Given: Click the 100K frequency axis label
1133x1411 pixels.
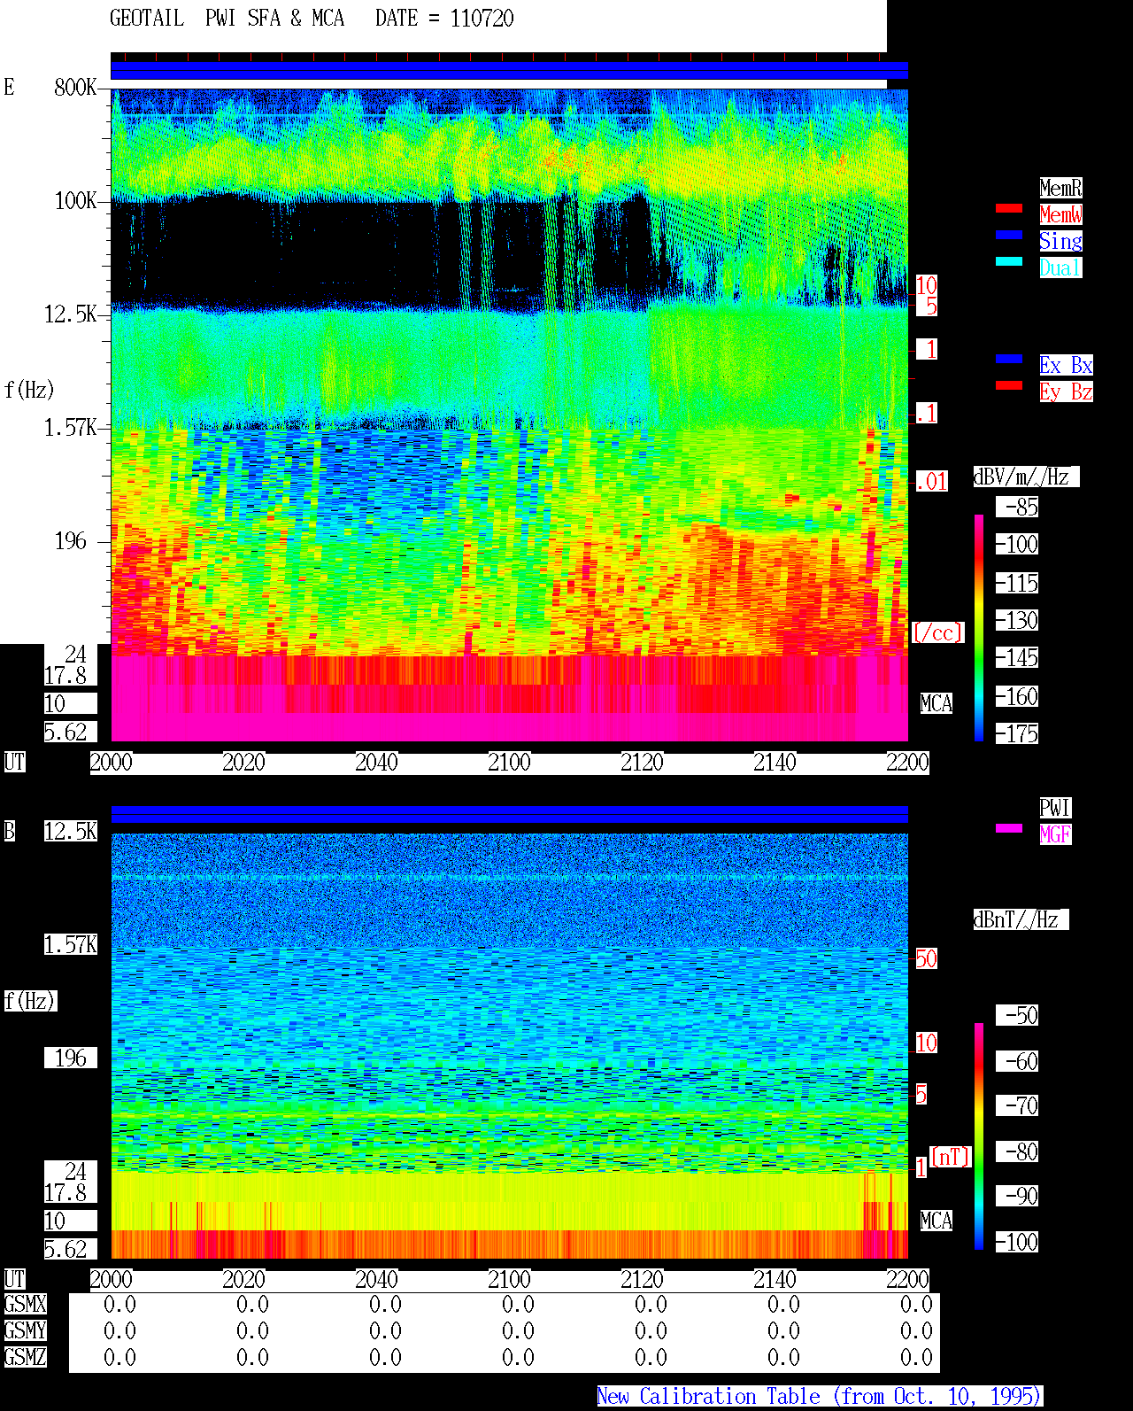Looking at the screenshot, I should point(75,200).
